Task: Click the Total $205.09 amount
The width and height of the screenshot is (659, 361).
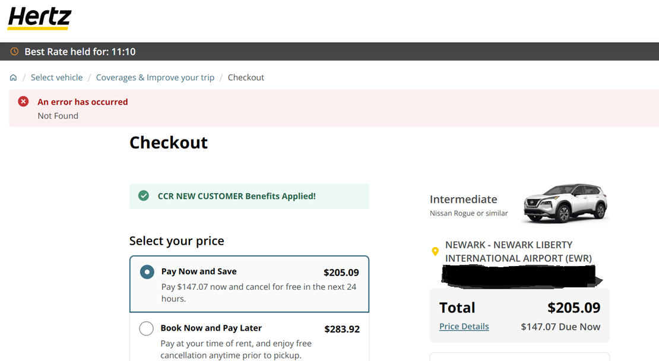Action: coord(574,308)
